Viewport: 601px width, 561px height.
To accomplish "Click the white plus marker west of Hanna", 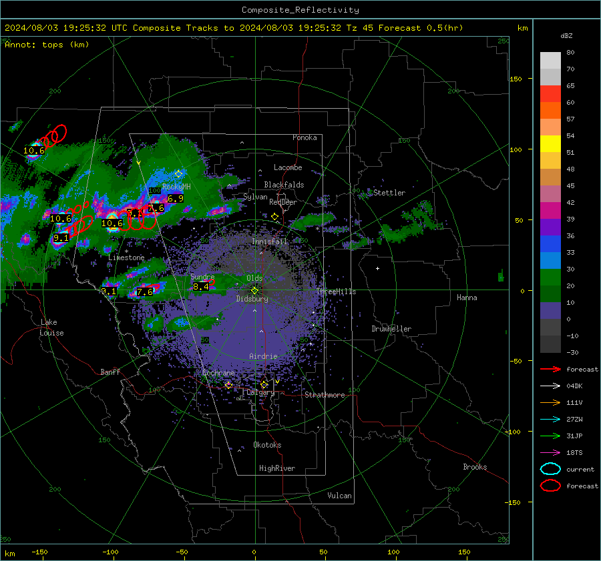I will 377,268.
